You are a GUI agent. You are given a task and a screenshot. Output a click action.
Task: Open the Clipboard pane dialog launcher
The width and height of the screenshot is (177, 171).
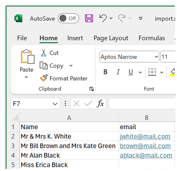(92, 89)
